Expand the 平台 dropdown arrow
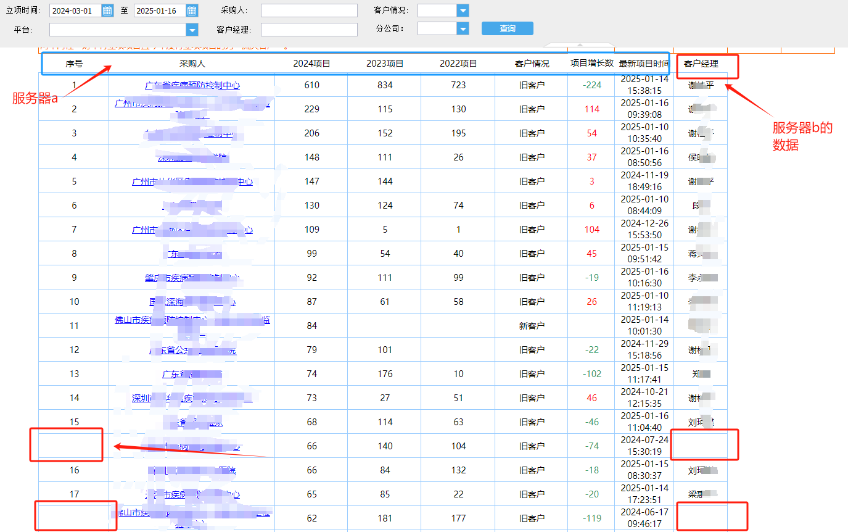The width and height of the screenshot is (848, 532). (x=192, y=30)
